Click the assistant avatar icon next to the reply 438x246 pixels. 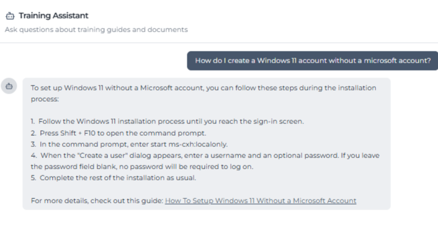[9, 86]
